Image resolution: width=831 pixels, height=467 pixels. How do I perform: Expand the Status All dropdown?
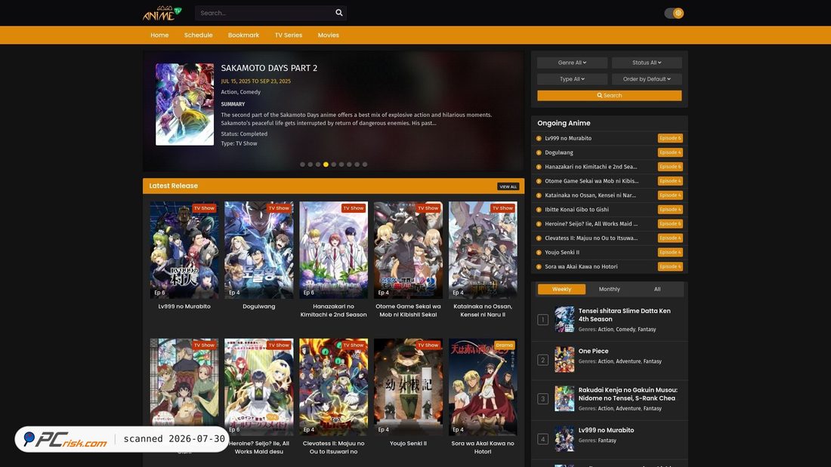(x=647, y=63)
